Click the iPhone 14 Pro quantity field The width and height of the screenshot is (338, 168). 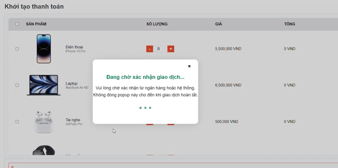(160, 49)
